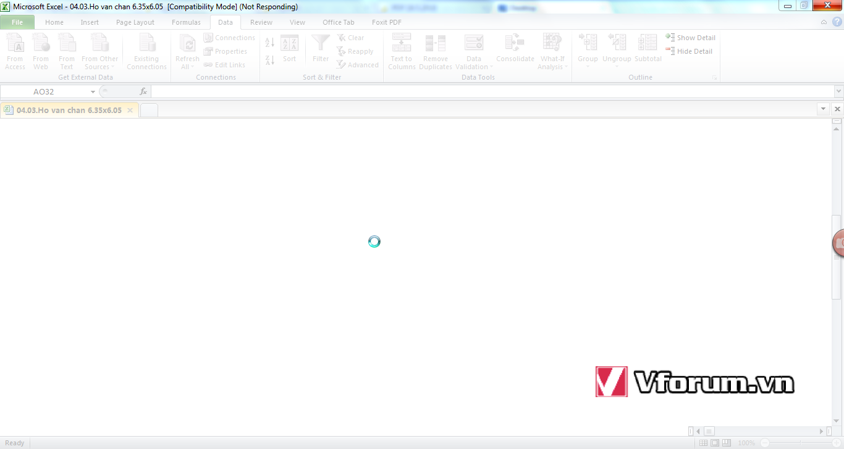844x449 pixels.
Task: Click the Edit Links button
Action: click(x=225, y=65)
